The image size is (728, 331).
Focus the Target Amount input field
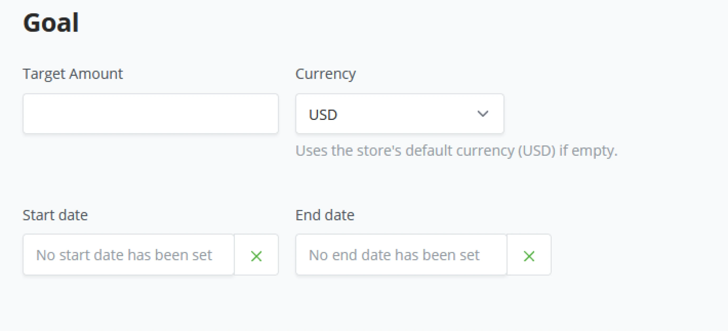pos(150,114)
